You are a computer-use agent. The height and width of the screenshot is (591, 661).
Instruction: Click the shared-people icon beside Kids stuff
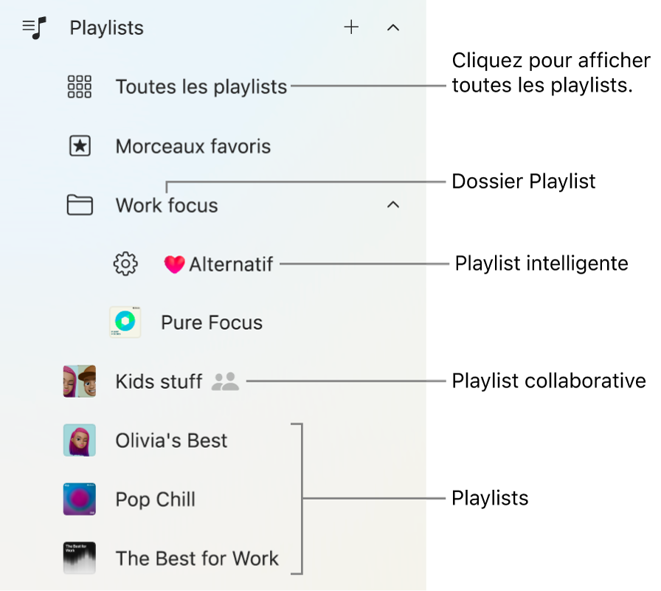pos(225,381)
